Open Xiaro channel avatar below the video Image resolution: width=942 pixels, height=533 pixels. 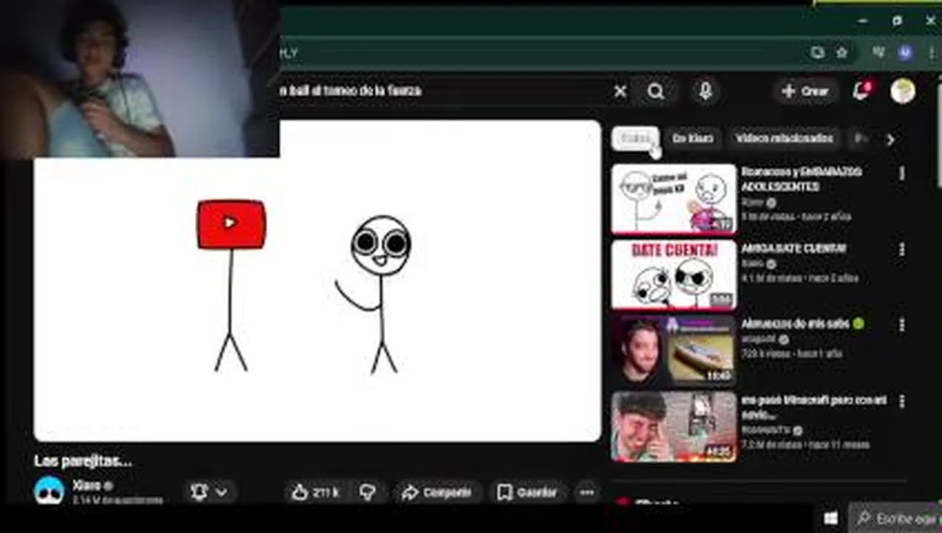50,490
